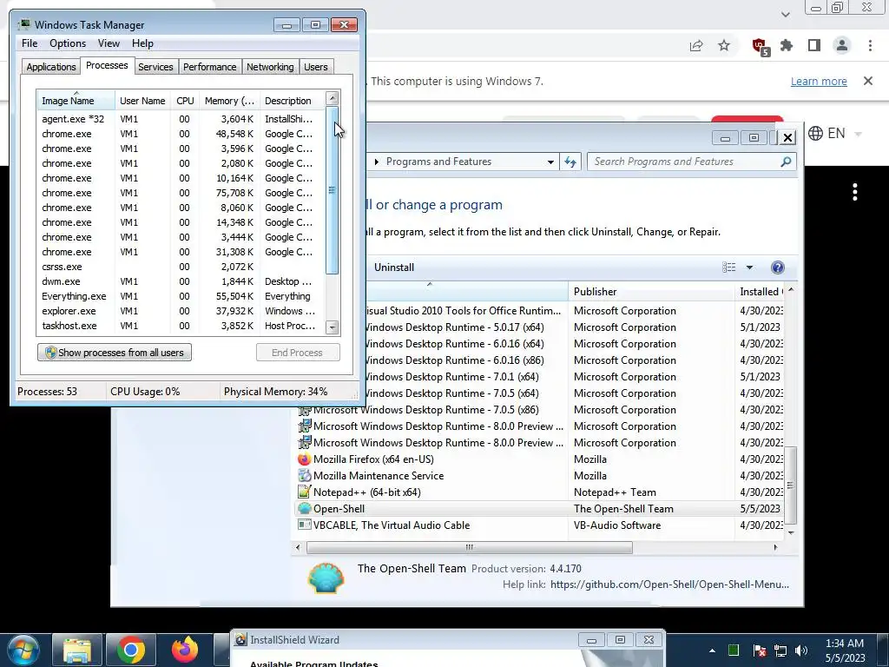889x667 pixels.
Task: Open the Firefox taskbar icon
Action: [185, 650]
